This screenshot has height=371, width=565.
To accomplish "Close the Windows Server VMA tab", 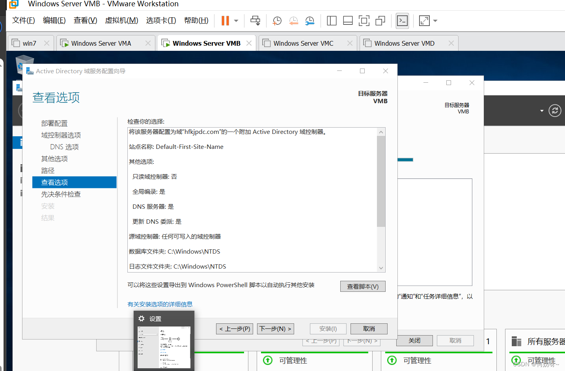I will pos(148,43).
